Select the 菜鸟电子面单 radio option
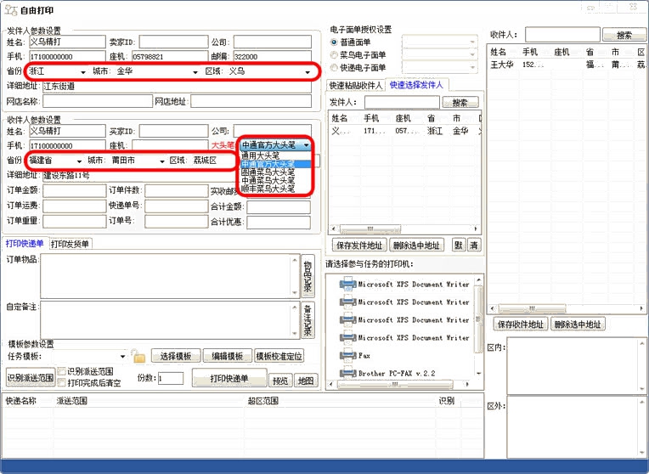 point(334,54)
